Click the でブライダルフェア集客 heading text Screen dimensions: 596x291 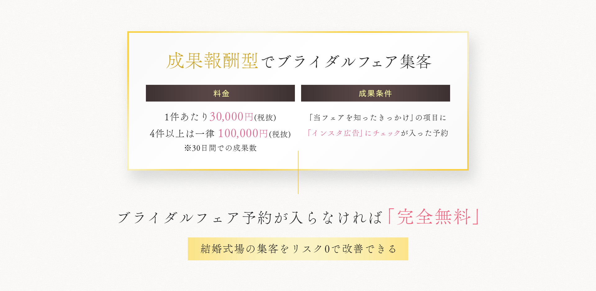pos(346,62)
